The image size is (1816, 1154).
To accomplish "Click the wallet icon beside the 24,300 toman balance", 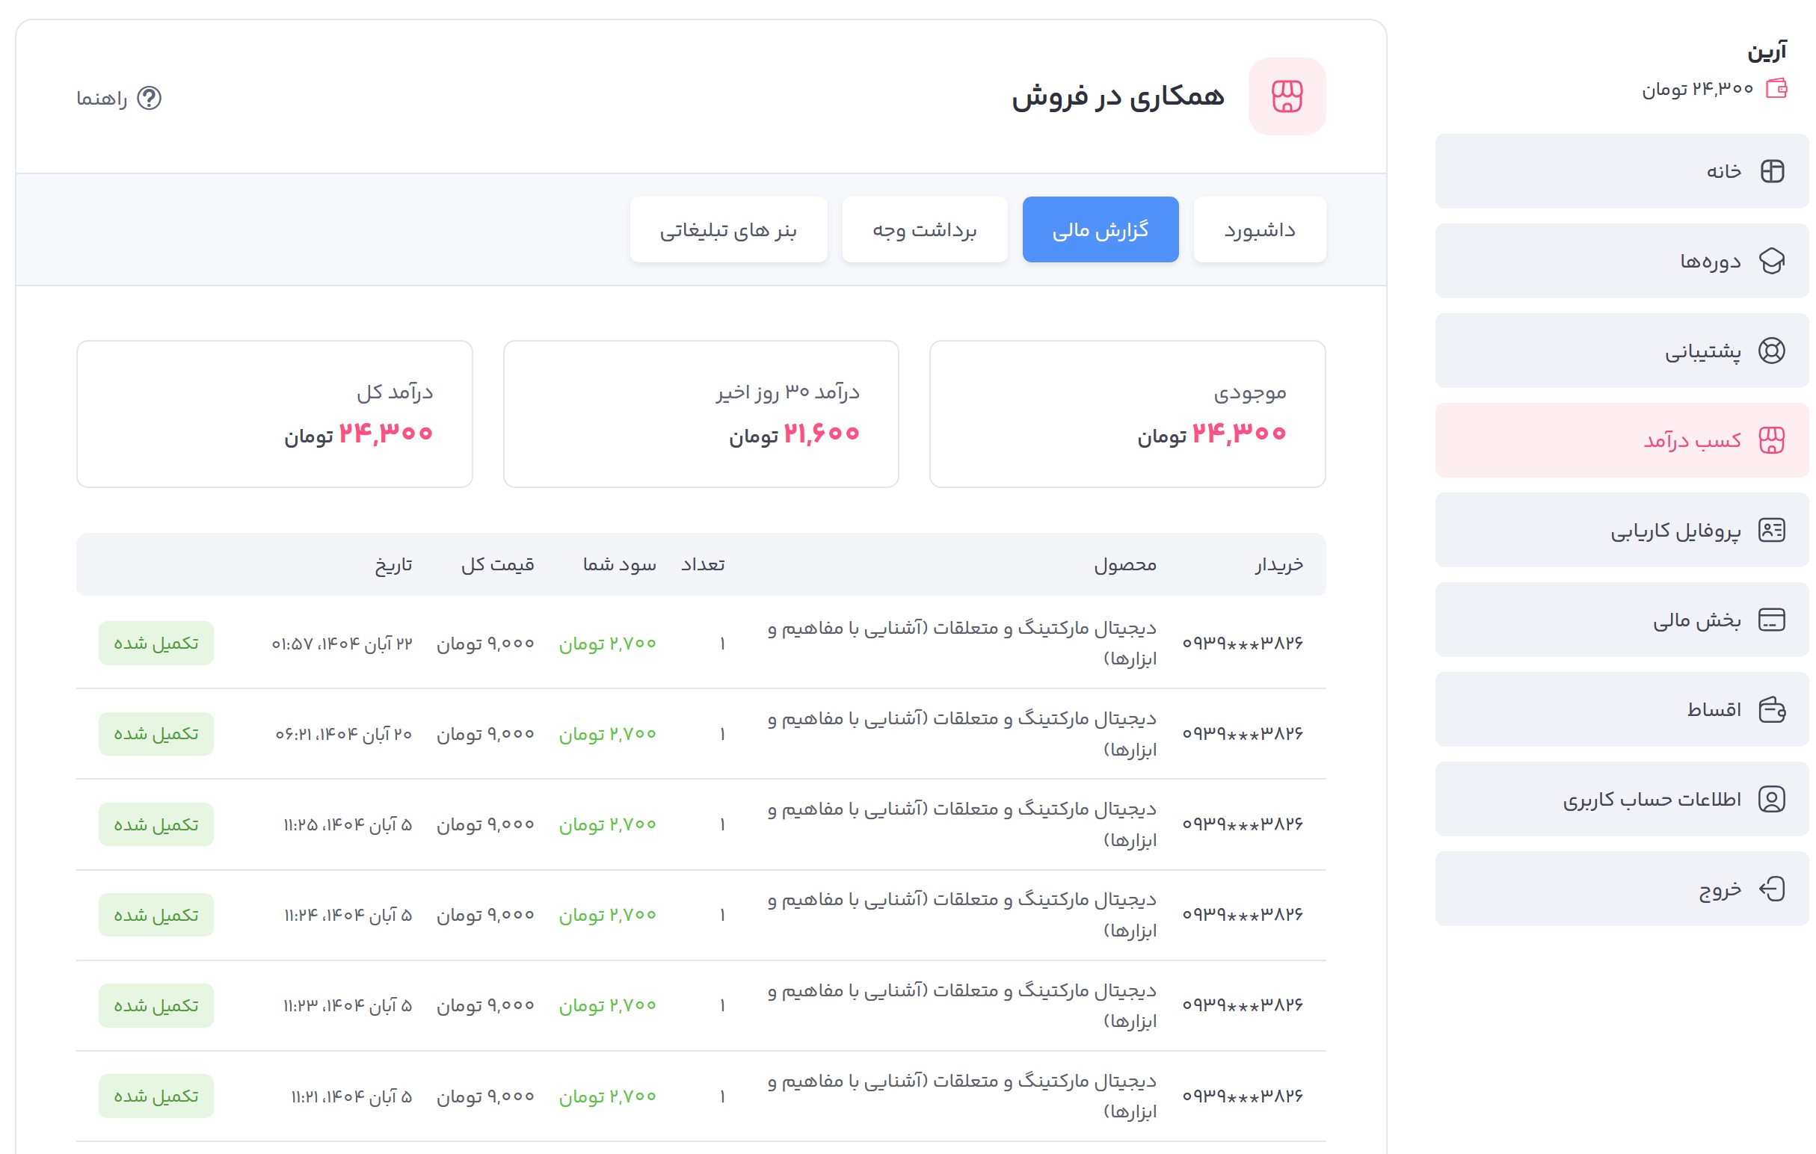I will pos(1777,88).
